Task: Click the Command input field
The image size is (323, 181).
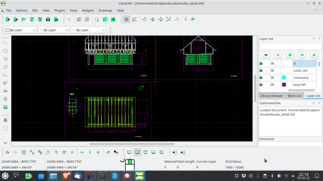Action: tap(290, 144)
